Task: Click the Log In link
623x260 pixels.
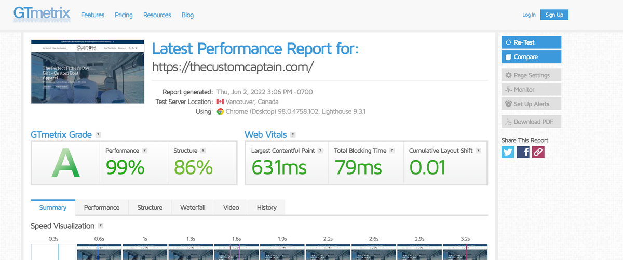Action: click(x=529, y=15)
